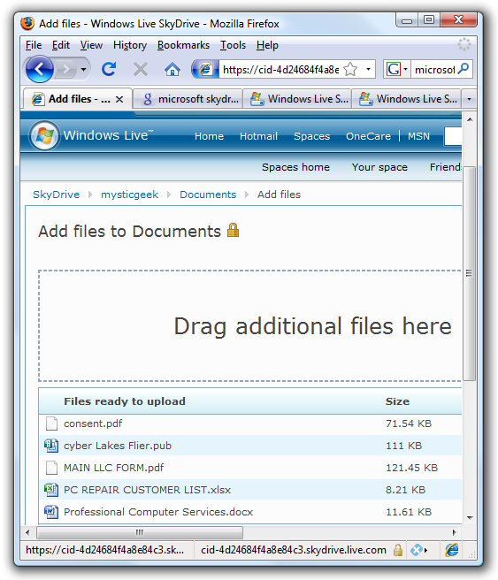Click the status bar padlock security icon
The height and width of the screenshot is (580, 498).
398,550
